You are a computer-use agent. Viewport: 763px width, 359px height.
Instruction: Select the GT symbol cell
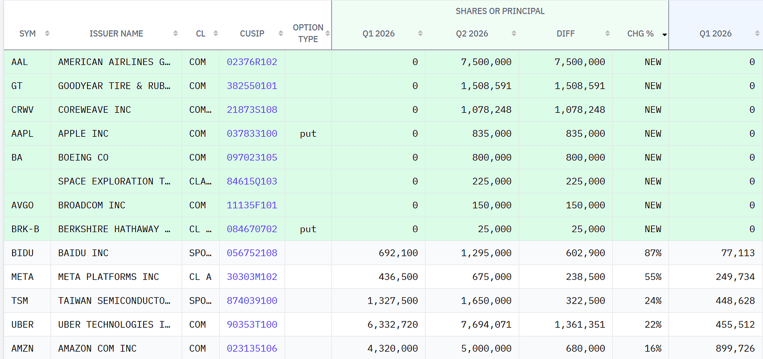pos(27,86)
